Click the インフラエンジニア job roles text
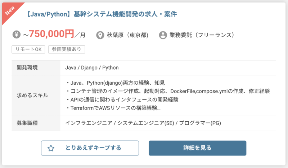The height and width of the screenshot is (168, 288). click(x=143, y=123)
